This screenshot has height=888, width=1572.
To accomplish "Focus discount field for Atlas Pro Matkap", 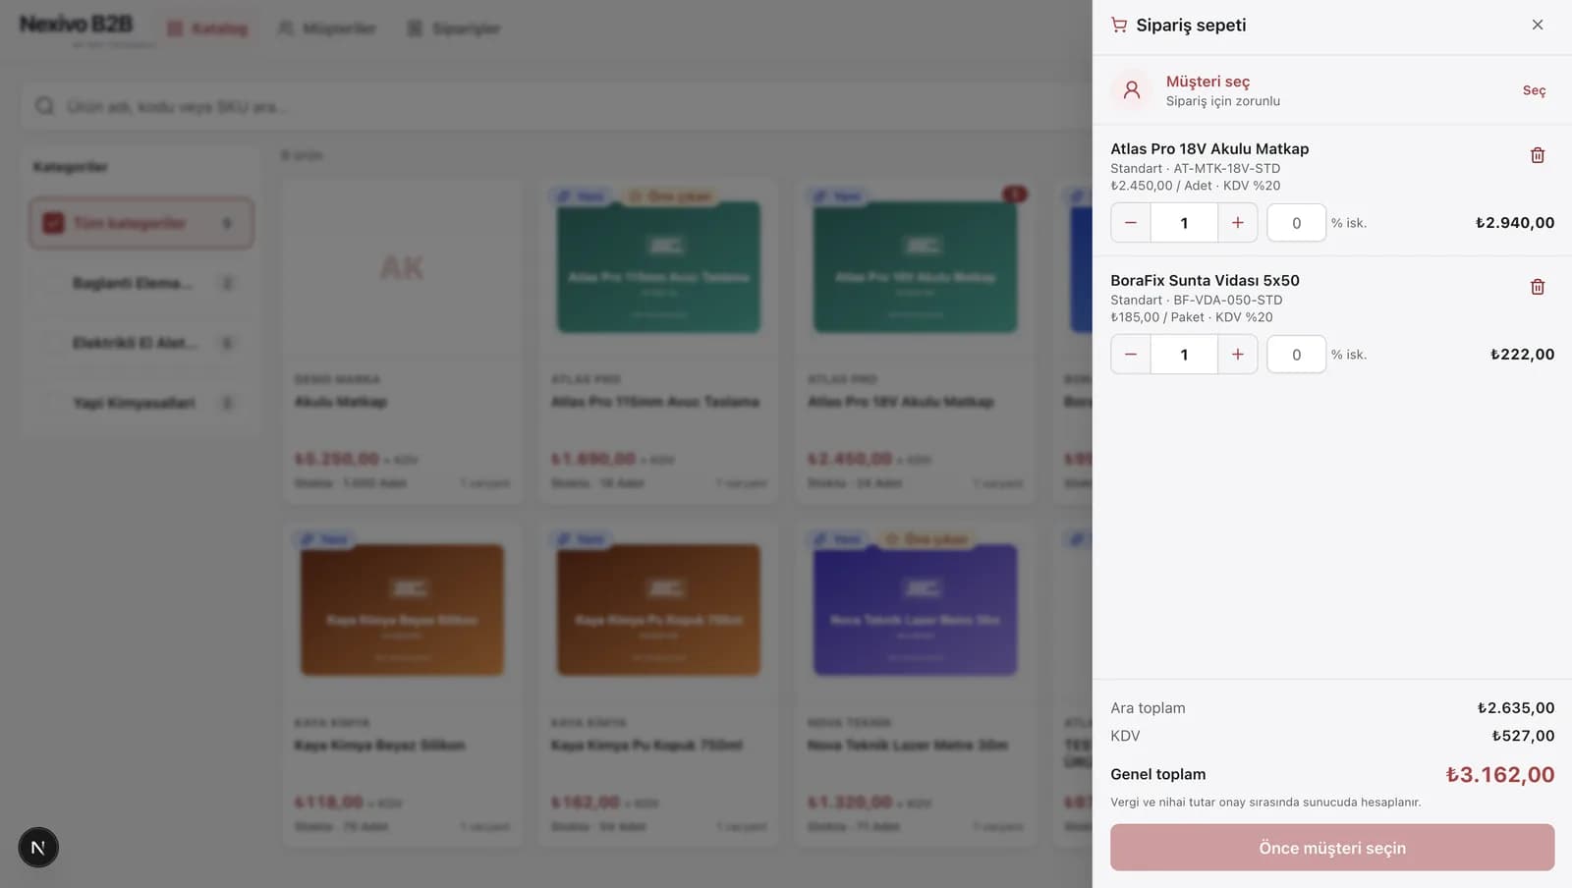I will [x=1296, y=223].
